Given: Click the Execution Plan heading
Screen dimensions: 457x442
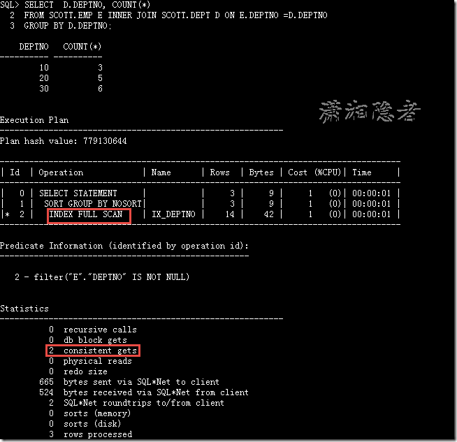Looking at the screenshot, I should pyautogui.click(x=34, y=120).
